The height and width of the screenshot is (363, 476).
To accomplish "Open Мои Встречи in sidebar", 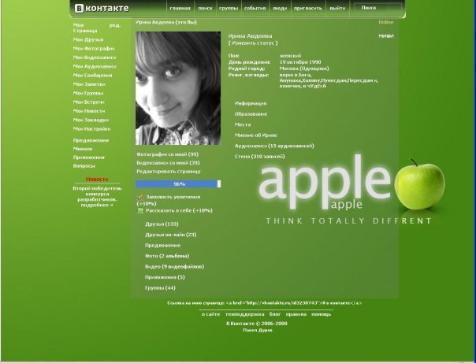I will (x=88, y=102).
